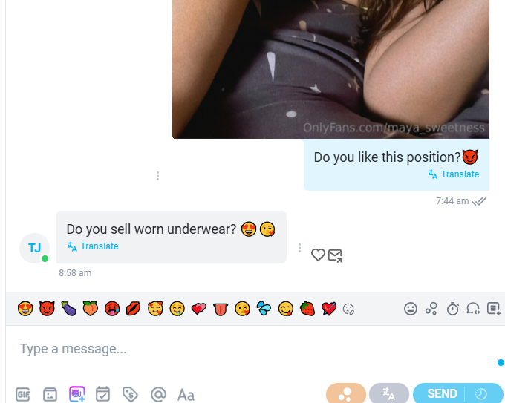Image resolution: width=505 pixels, height=403 pixels.
Task: Open the message template notes icon
Action: point(493,308)
